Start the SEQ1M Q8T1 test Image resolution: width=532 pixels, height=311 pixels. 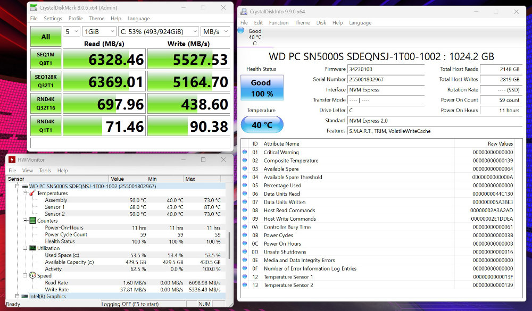(x=46, y=58)
